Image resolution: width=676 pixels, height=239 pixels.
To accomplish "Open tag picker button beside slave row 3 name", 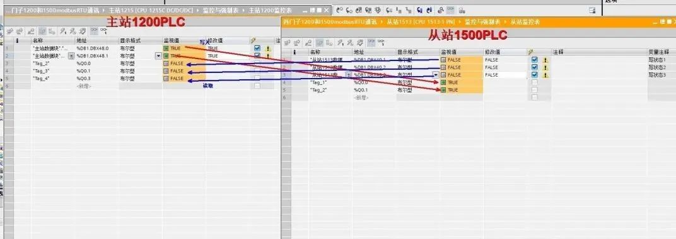I will click(x=348, y=75).
